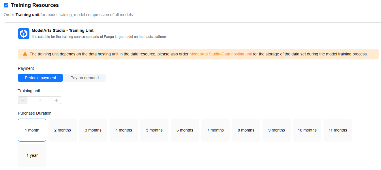Select the 1 year duration
Image resolution: width=381 pixels, height=170 pixels.
[32, 155]
